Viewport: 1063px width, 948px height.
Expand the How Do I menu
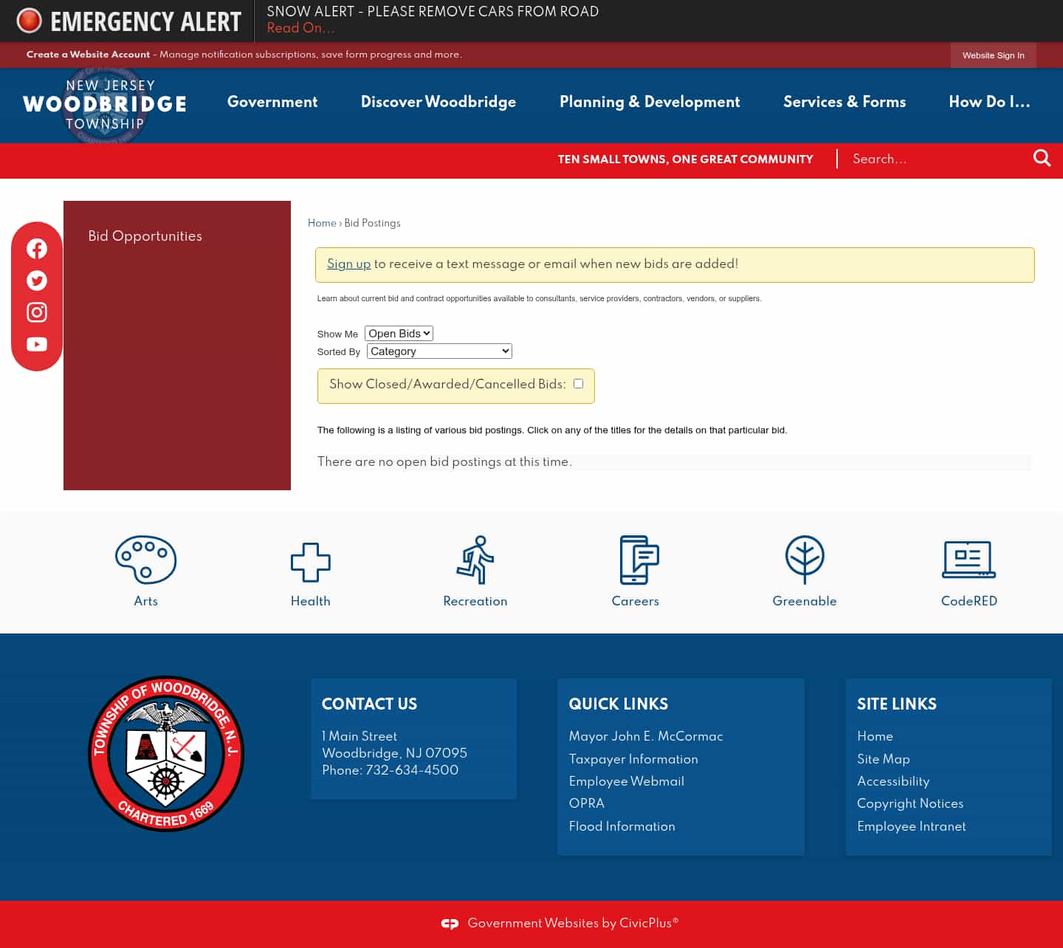(988, 103)
